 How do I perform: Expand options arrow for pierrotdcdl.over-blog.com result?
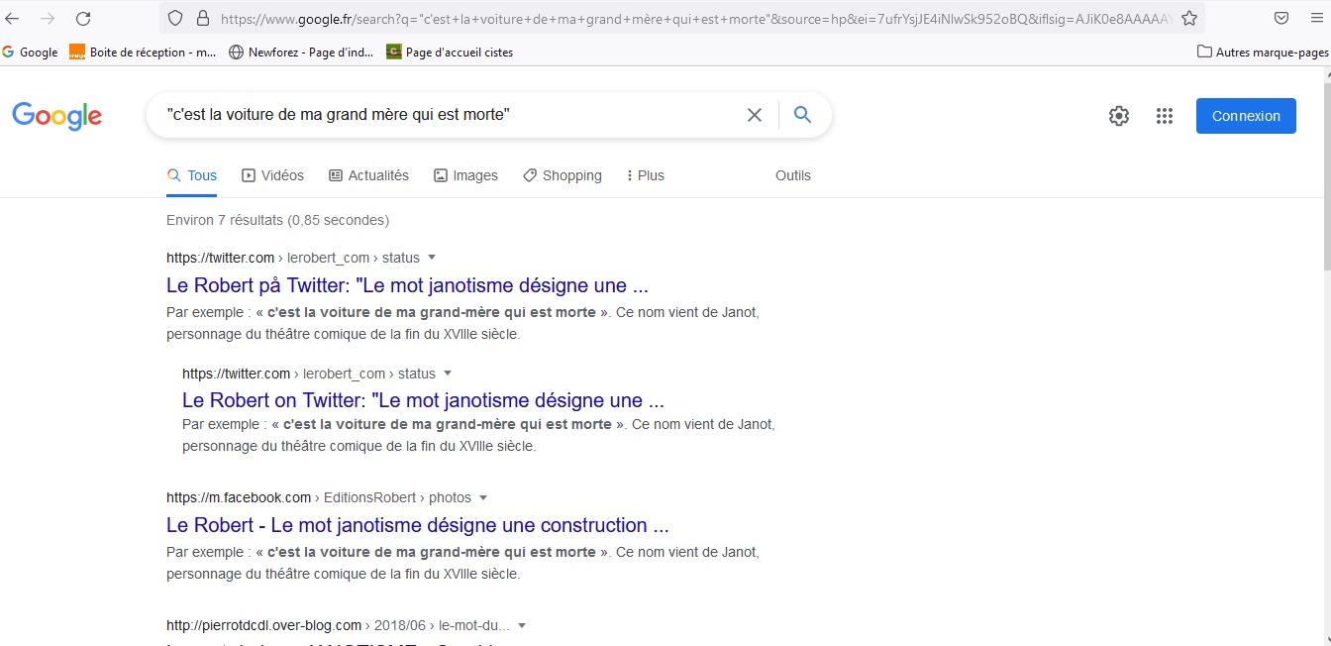(x=522, y=625)
